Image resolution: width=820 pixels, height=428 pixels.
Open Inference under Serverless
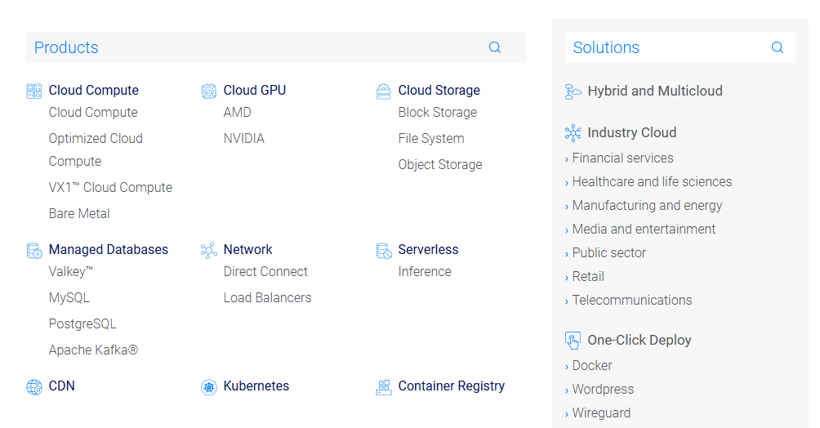(x=425, y=271)
